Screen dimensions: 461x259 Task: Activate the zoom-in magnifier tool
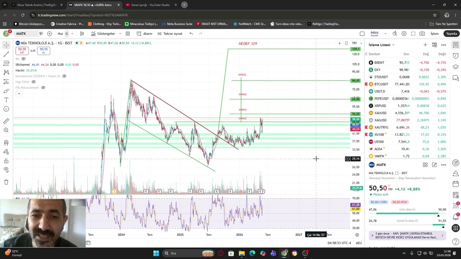(6, 130)
